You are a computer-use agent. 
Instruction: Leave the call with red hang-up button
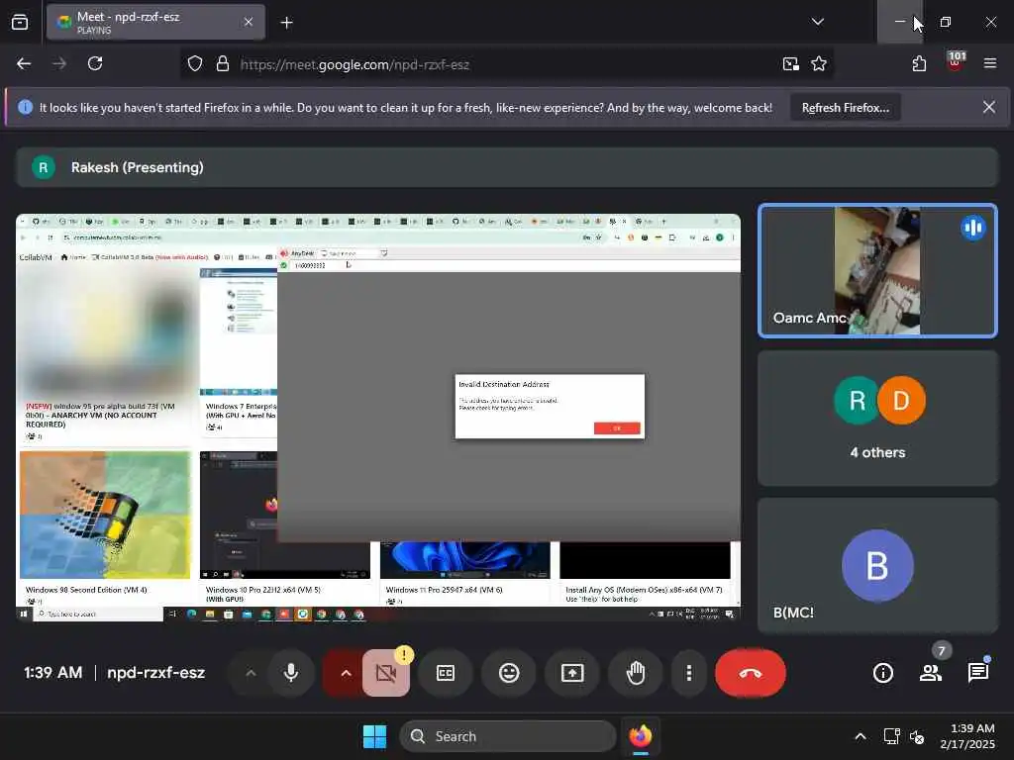(x=751, y=673)
